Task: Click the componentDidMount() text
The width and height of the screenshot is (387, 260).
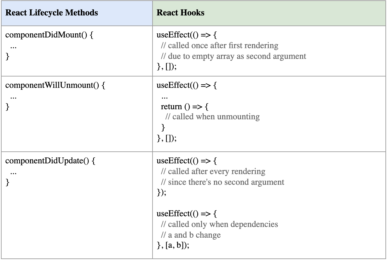Action: point(49,35)
